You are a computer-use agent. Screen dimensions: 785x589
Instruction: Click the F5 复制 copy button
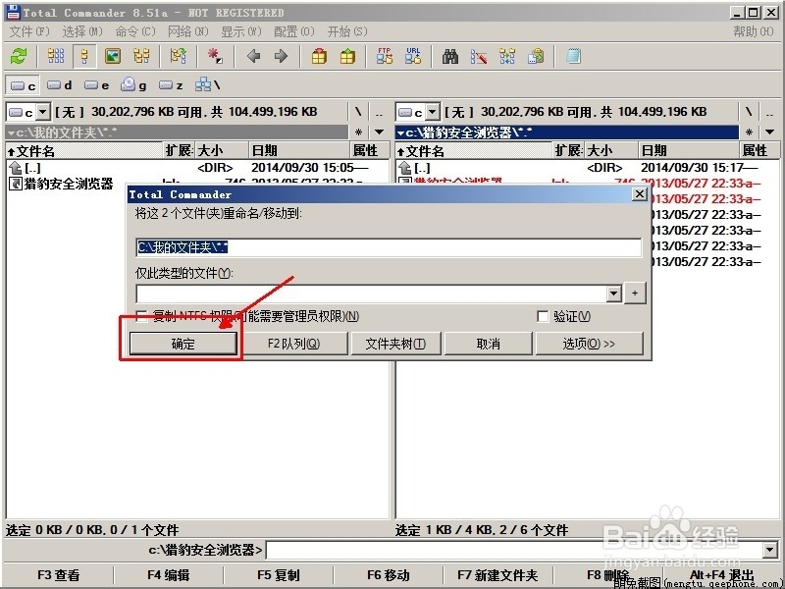pos(279,575)
